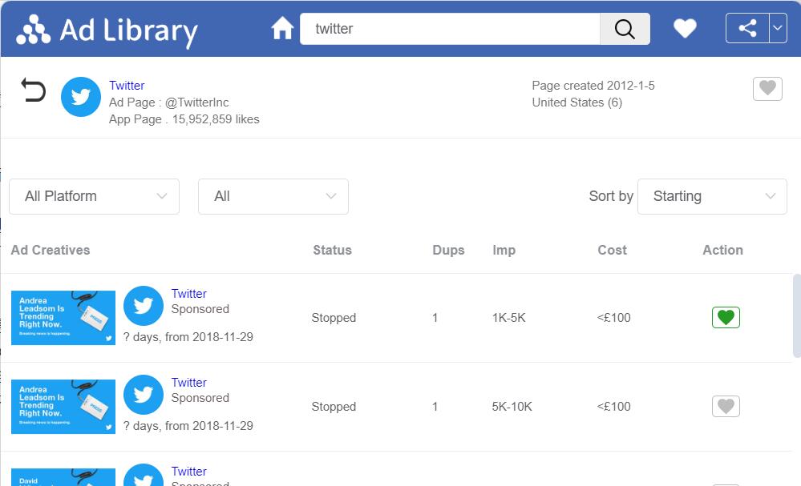Click into the search field containing twitter
This screenshot has height=486, width=801.
450,29
